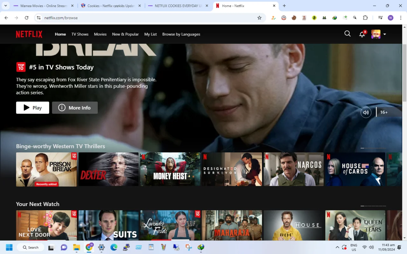Open the Suits thumbnail

[x=108, y=225]
